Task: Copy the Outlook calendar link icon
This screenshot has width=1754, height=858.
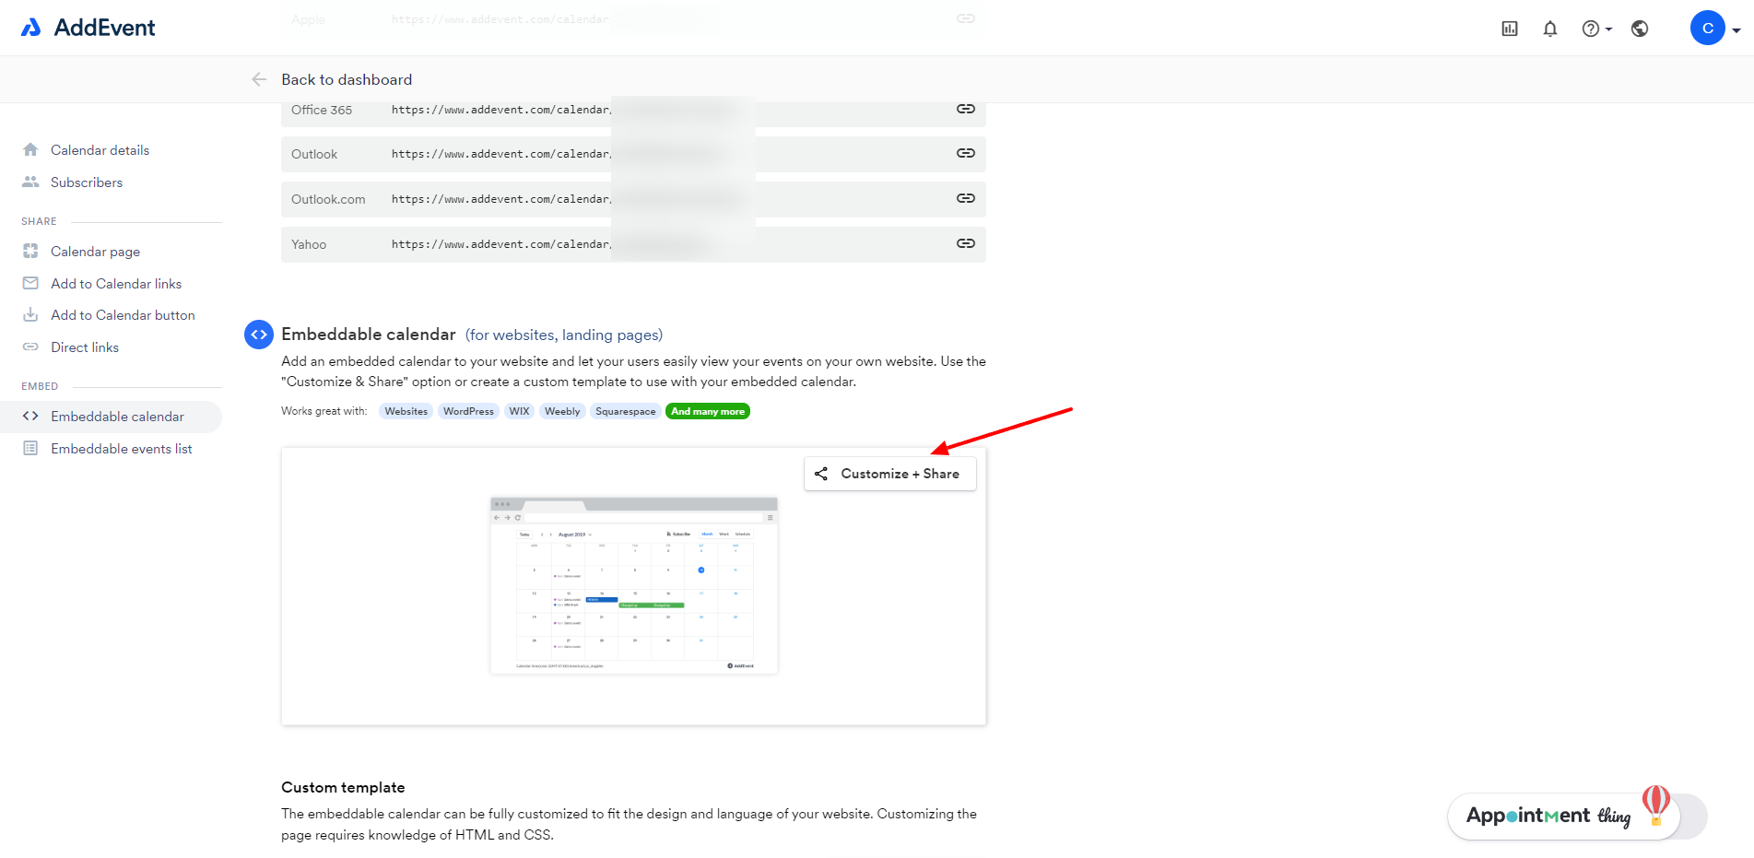Action: (x=965, y=153)
